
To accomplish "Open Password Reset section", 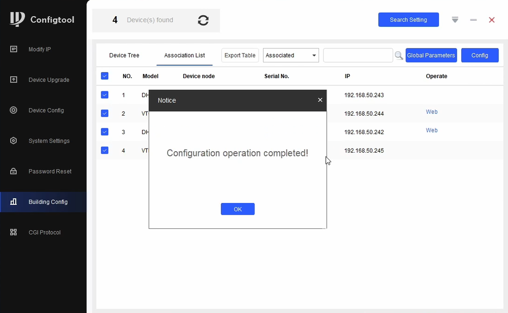I will 50,171.
